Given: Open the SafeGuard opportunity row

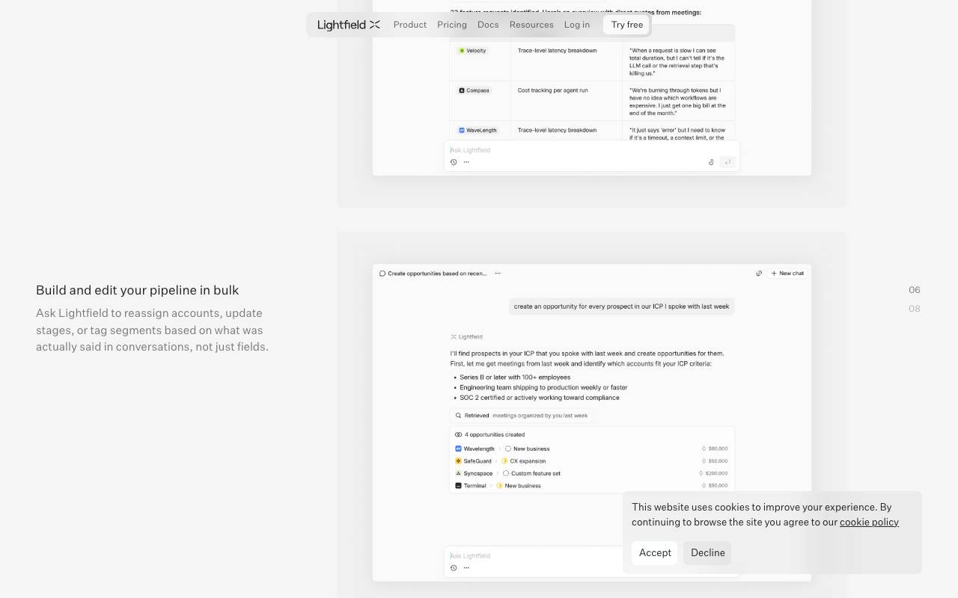Looking at the screenshot, I should (591, 461).
